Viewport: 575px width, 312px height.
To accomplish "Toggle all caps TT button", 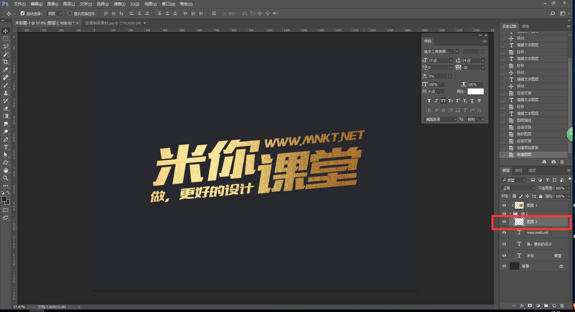I will pos(443,101).
